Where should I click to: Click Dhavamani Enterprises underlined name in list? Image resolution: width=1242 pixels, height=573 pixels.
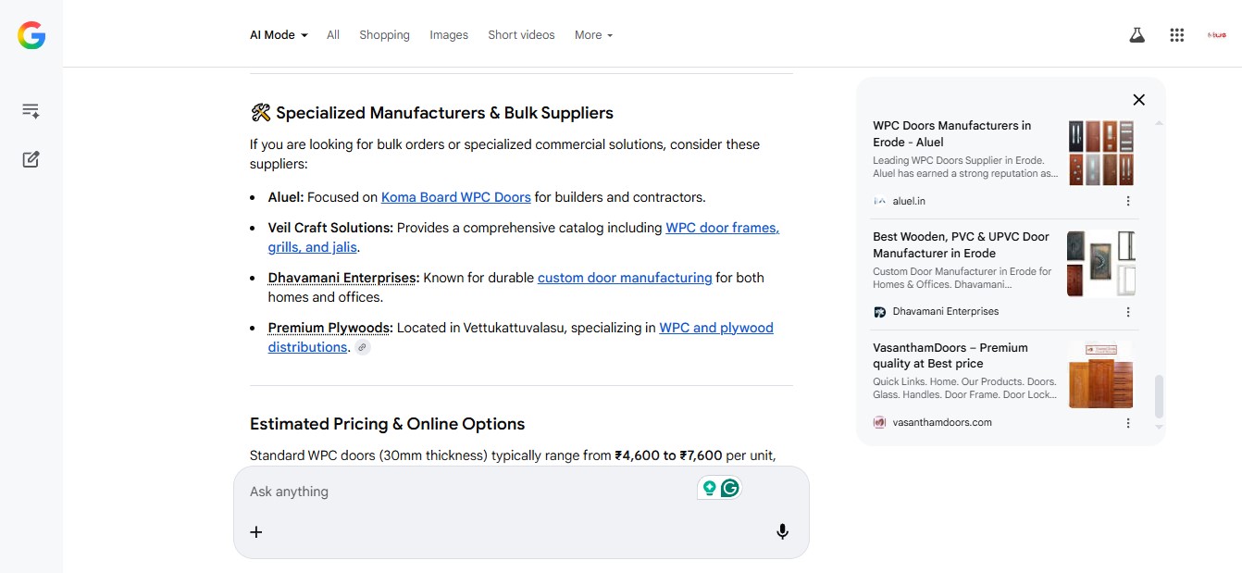[343, 278]
